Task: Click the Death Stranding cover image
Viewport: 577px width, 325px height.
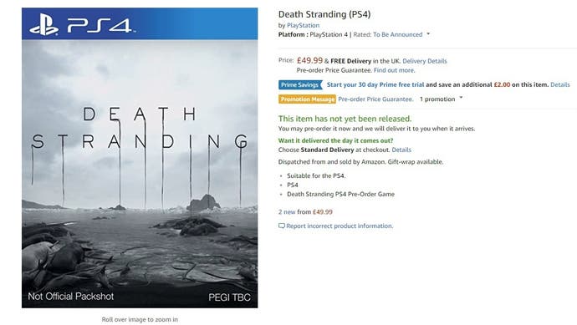Action: click(140, 158)
